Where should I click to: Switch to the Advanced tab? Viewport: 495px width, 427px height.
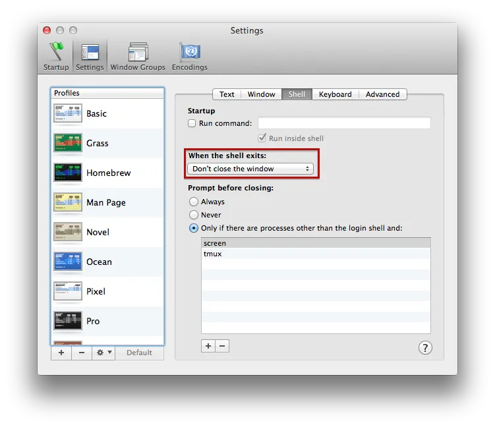click(382, 94)
